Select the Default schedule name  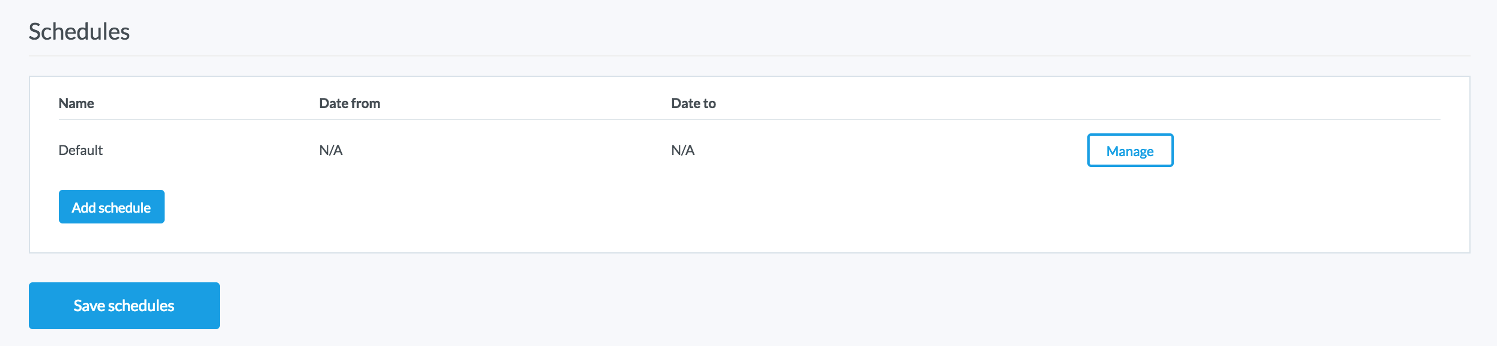(80, 150)
